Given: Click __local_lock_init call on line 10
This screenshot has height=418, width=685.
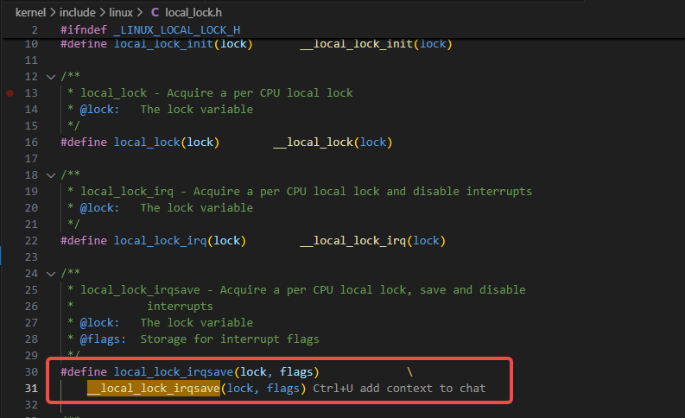Looking at the screenshot, I should pyautogui.click(x=356, y=44).
